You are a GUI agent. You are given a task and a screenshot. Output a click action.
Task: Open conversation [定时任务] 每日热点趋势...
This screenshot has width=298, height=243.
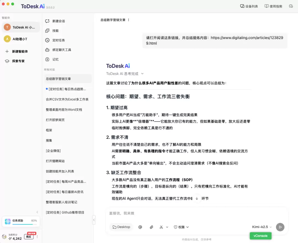pos(68,89)
